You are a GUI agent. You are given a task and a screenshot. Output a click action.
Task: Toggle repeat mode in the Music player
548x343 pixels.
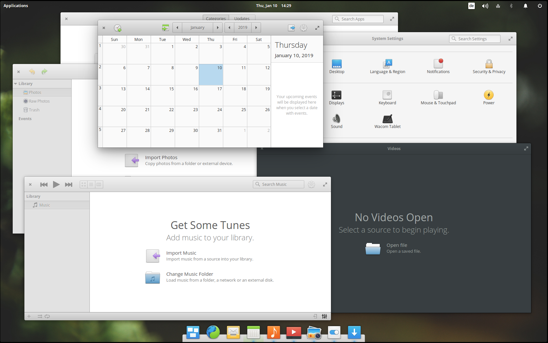(x=48, y=316)
